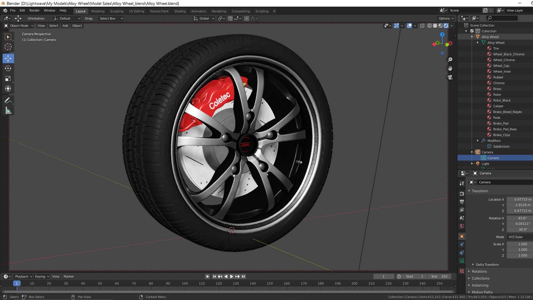533x300 pixels.
Task: Pick the Measure ruler tool
Action: (8, 111)
